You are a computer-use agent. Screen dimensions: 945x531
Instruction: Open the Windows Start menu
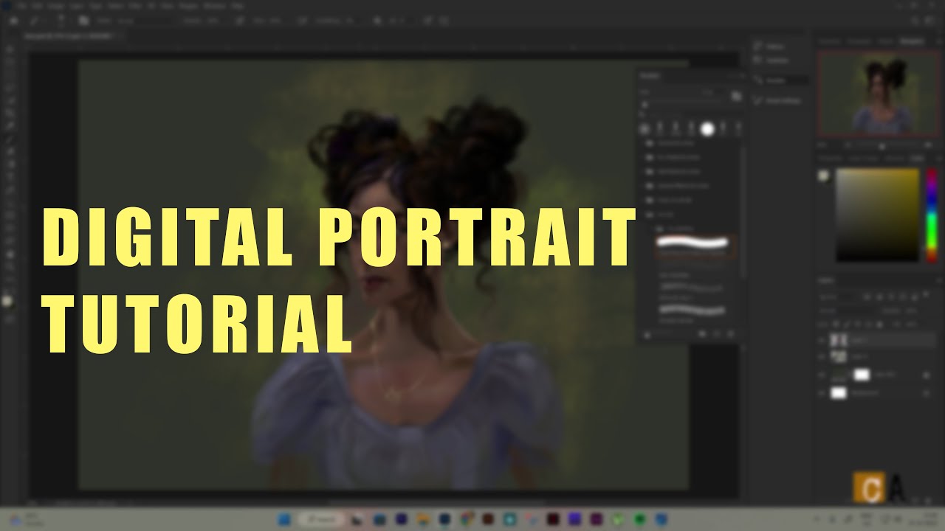click(284, 519)
